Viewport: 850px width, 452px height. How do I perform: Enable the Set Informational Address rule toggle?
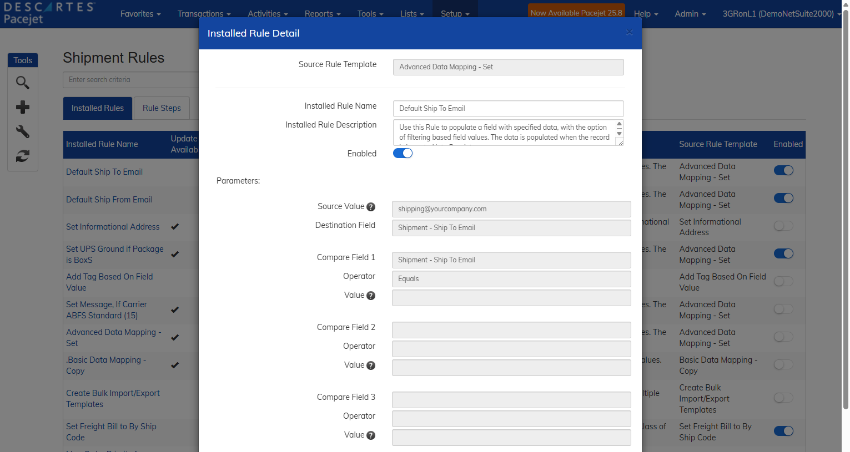pos(783,226)
